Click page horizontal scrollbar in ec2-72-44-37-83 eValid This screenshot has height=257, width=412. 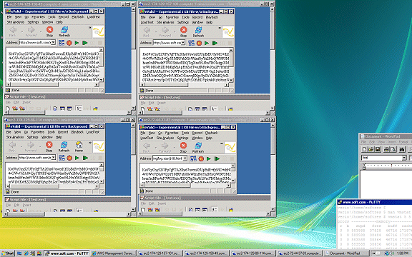pyautogui.click(x=185, y=186)
